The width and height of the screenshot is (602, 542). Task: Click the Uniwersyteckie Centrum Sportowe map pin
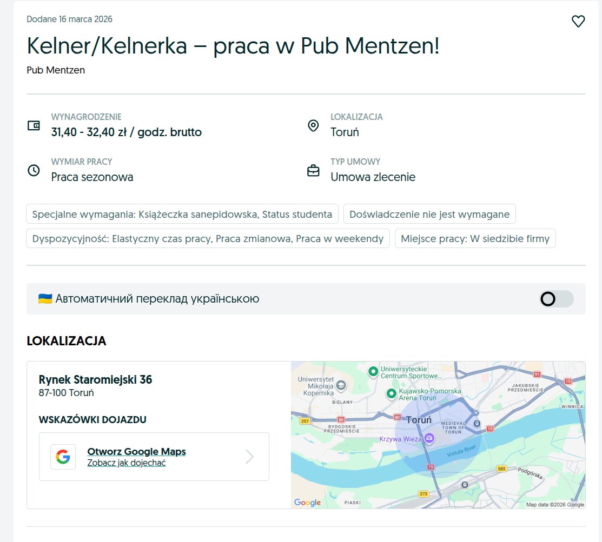point(373,371)
